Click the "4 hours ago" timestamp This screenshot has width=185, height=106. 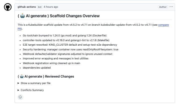tap(51, 7)
